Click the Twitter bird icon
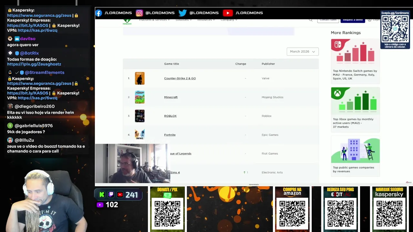The image size is (413, 232). point(183,13)
